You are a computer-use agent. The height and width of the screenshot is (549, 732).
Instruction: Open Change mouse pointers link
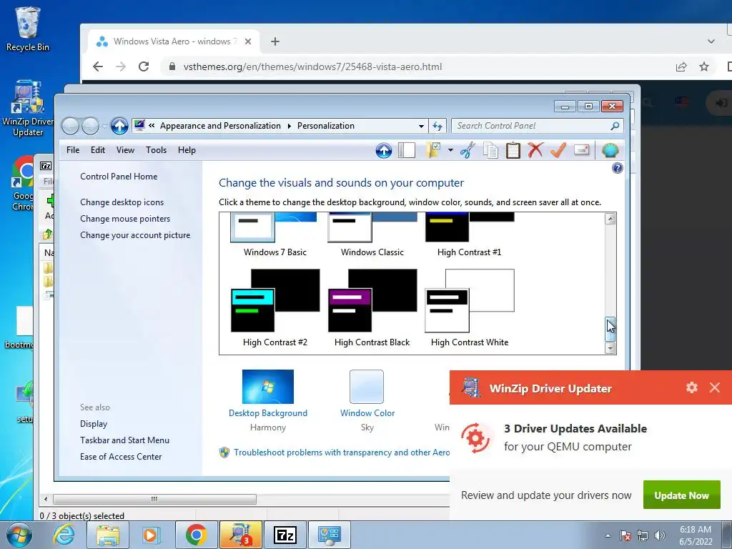click(125, 219)
